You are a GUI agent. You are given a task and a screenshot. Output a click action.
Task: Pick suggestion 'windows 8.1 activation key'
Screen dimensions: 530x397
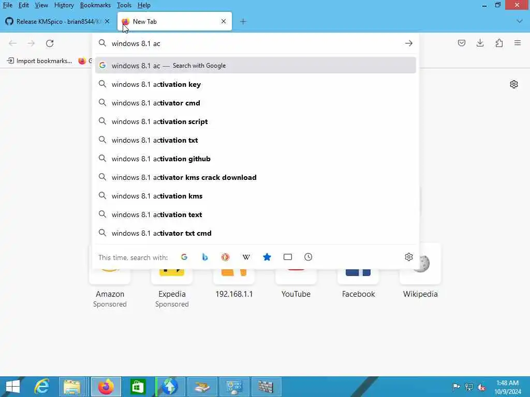255,84
